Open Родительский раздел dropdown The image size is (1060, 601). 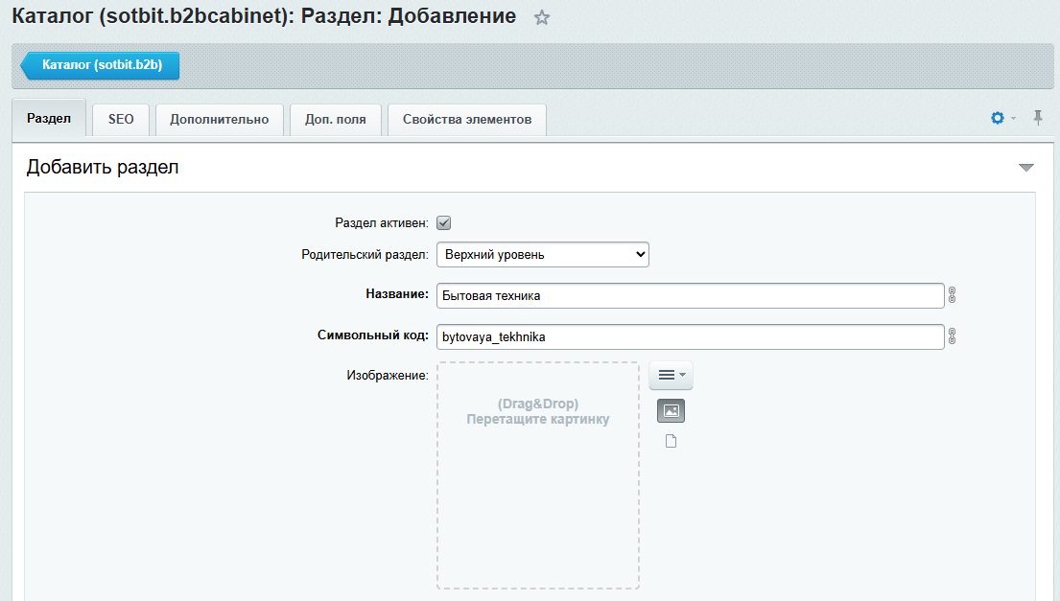[x=543, y=255]
